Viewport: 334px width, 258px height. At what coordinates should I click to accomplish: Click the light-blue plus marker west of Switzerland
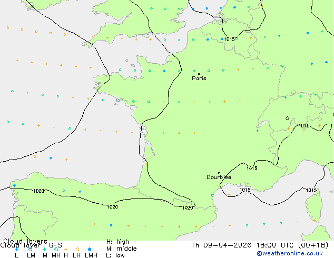point(257,131)
